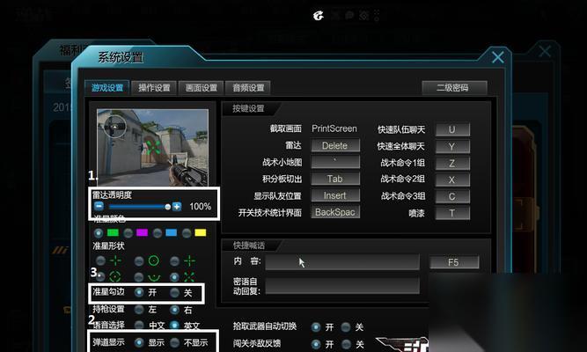587x352 pixels.
Task: Set 弹道显示 to 不显示
Action: [x=174, y=342]
